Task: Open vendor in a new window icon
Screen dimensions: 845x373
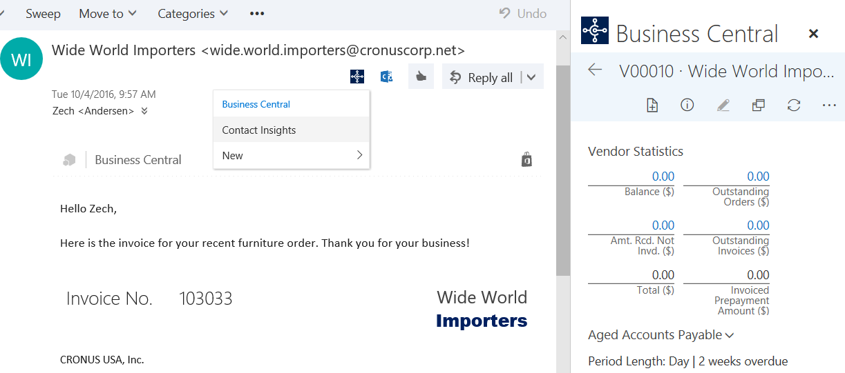Action: click(758, 105)
